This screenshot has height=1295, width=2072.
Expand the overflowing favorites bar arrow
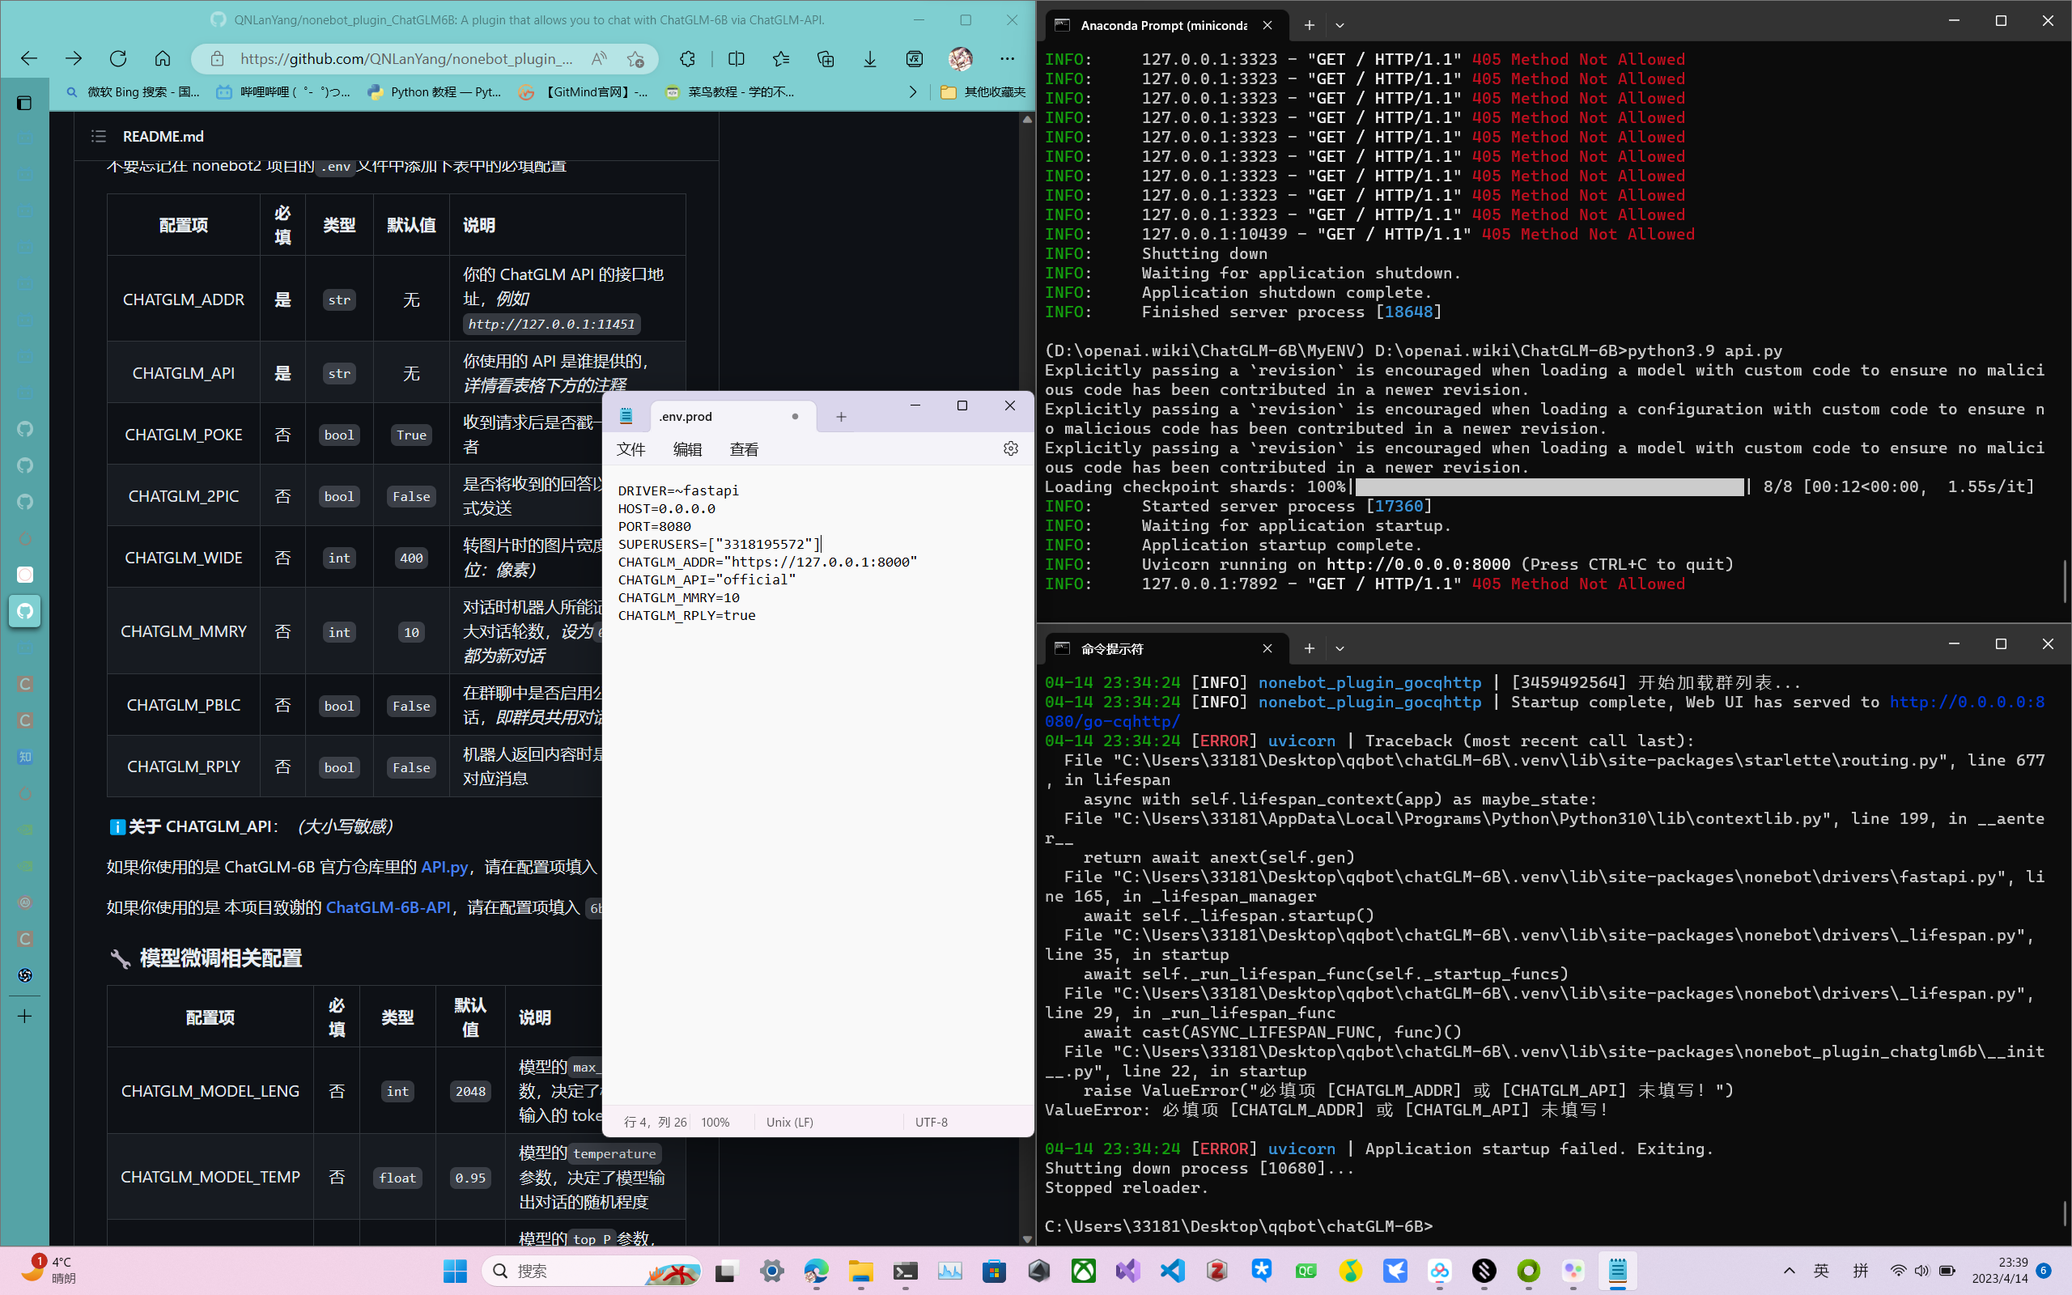[x=913, y=91]
